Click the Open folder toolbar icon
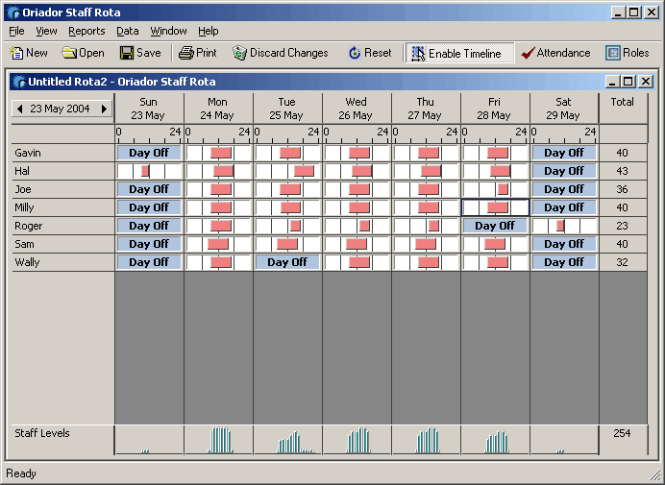 pyautogui.click(x=69, y=53)
